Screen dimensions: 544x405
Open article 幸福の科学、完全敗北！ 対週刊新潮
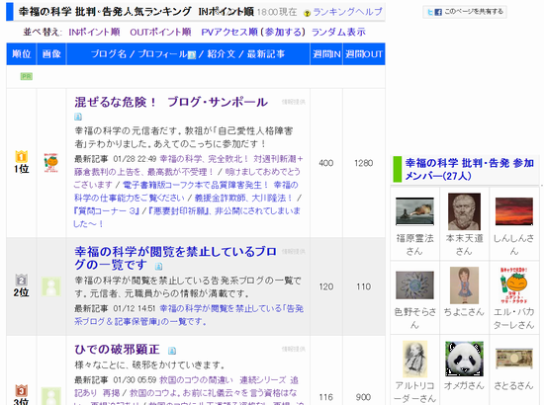pos(231,159)
